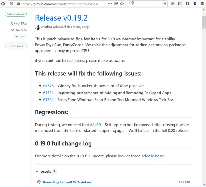Open tracking protection shield icon
This screenshot has width=206, height=187.
(12, 4)
